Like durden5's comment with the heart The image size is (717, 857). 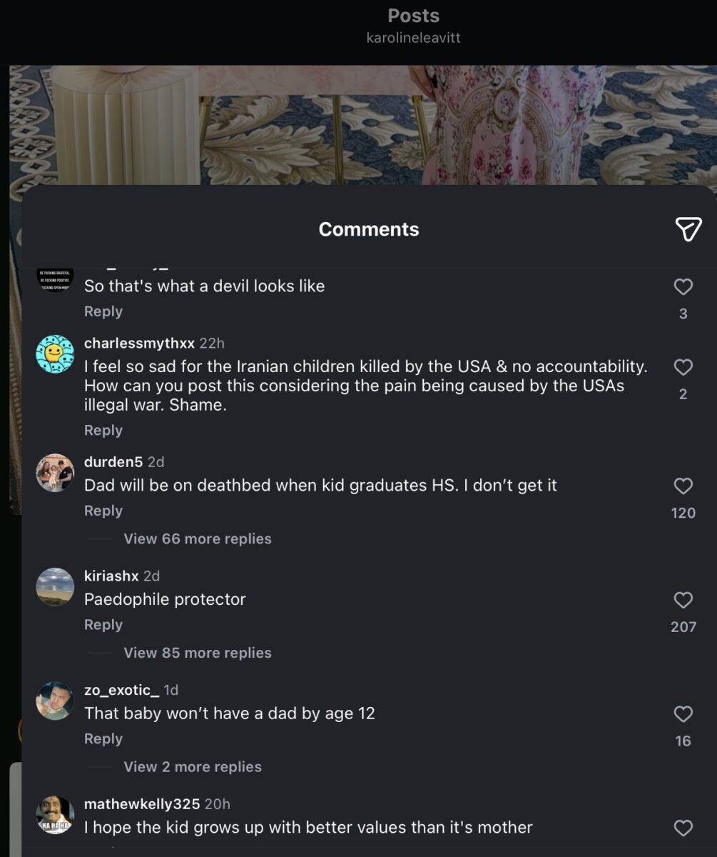[683, 486]
